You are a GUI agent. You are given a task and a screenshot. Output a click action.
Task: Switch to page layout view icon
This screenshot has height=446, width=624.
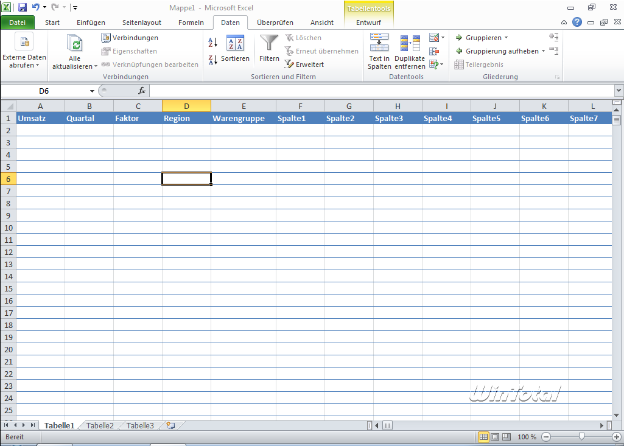point(495,437)
